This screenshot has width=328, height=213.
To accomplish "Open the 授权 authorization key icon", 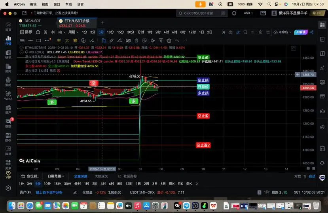I will coord(8,137).
